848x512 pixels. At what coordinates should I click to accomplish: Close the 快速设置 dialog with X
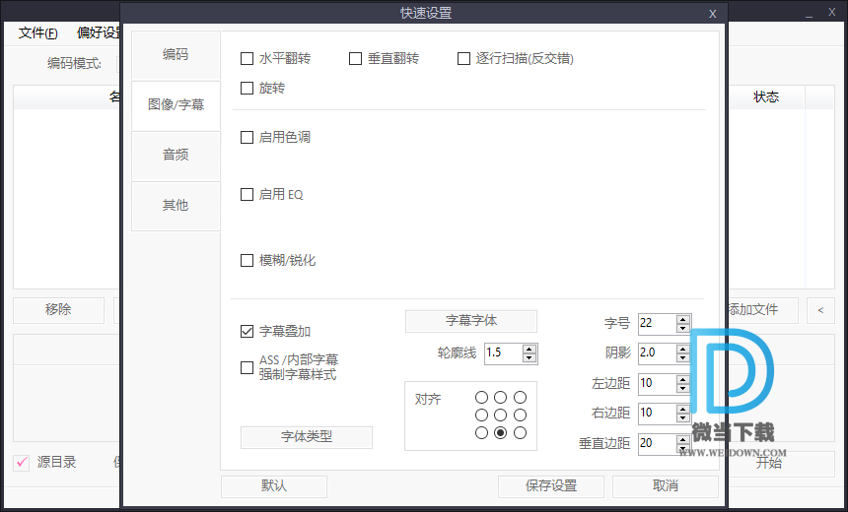713,14
